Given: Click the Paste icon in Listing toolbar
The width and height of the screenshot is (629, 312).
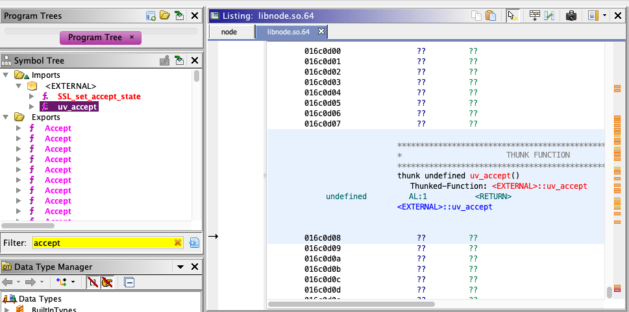Looking at the screenshot, I should coord(491,15).
